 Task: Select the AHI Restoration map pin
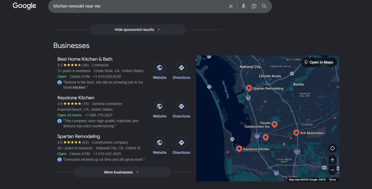296,133
